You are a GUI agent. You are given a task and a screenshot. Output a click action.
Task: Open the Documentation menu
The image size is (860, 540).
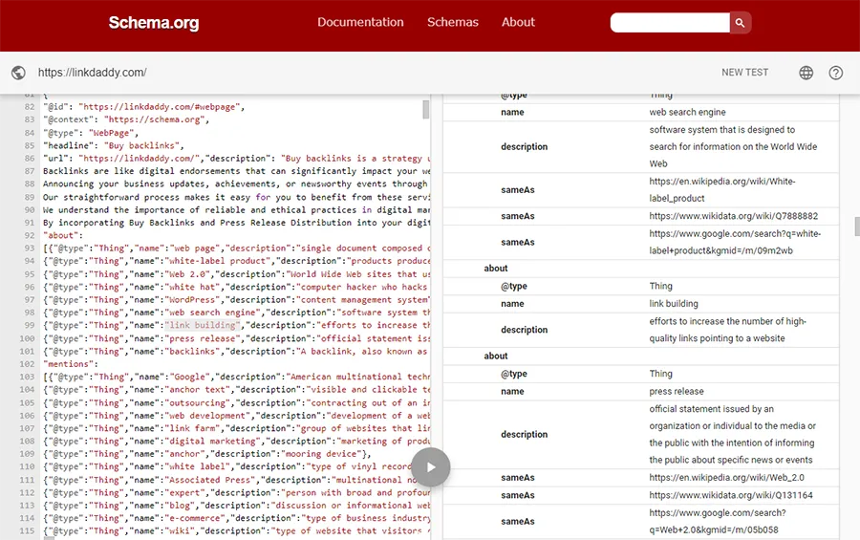click(360, 22)
